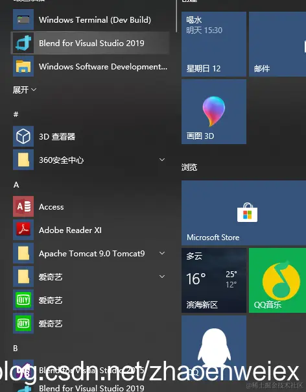
Task: Open the first green 爱奇艺 app icon
Action: [23, 300]
